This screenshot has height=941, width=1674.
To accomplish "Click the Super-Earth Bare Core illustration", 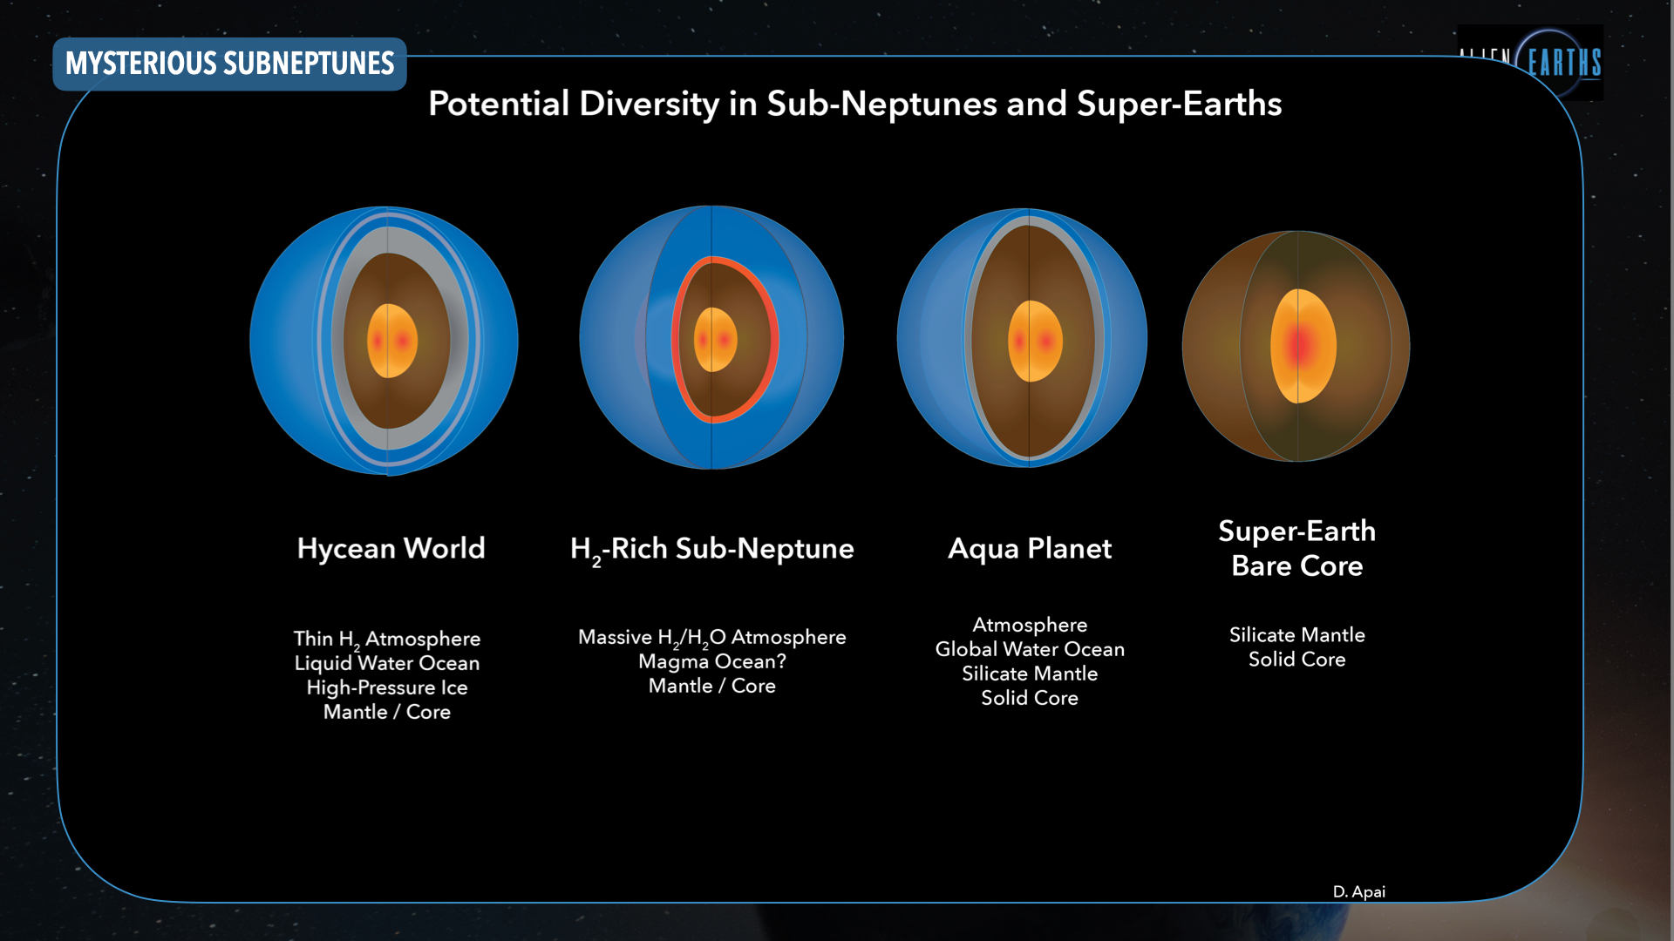I will coord(1296,346).
